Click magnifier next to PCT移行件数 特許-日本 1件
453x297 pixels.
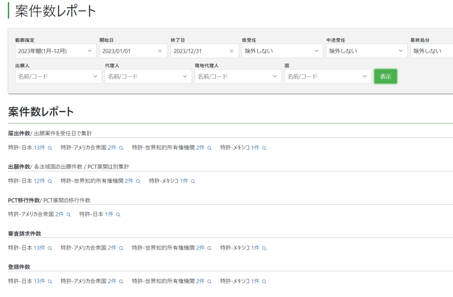click(118, 215)
